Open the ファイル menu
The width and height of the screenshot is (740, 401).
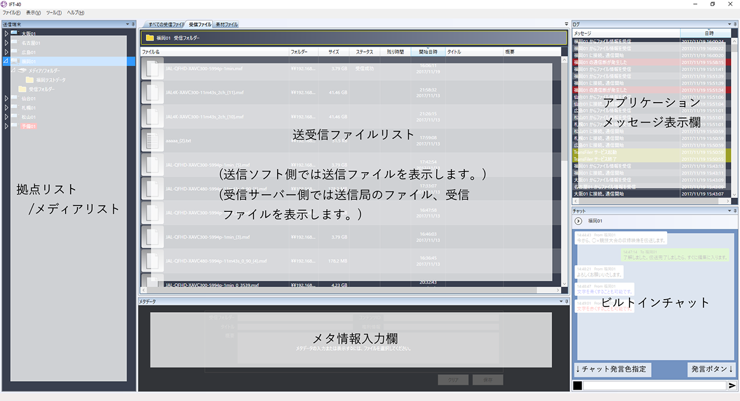pos(11,13)
